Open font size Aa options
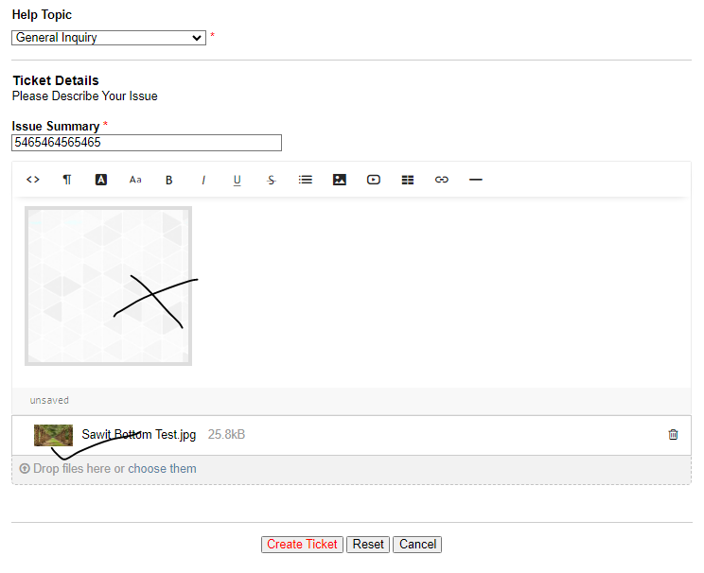 click(135, 180)
